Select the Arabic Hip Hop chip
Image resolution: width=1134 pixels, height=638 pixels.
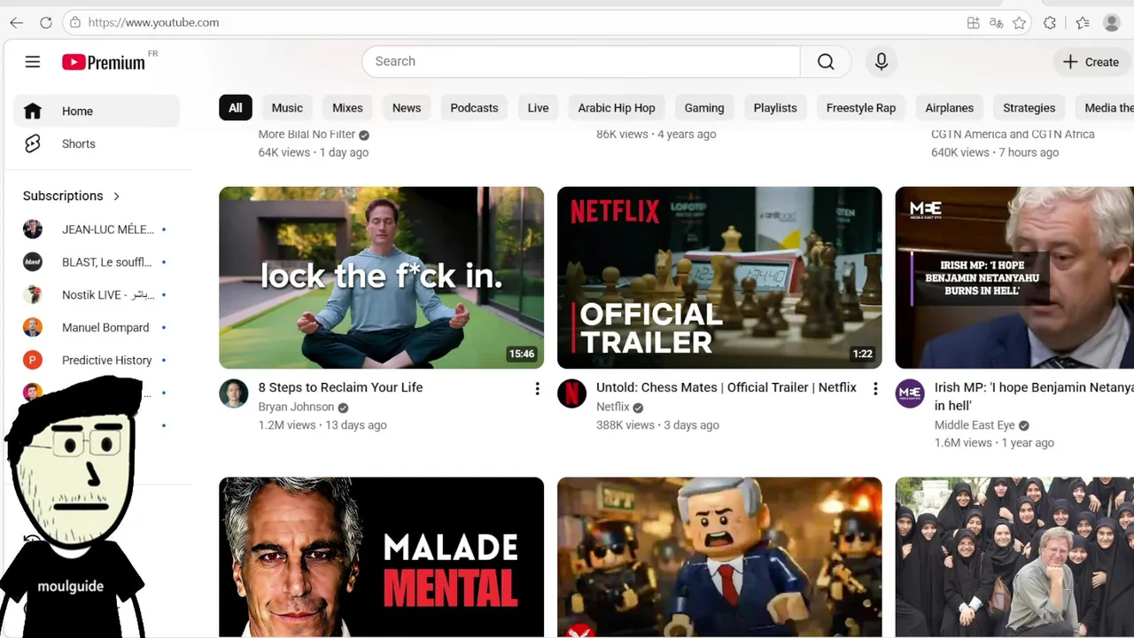click(617, 108)
